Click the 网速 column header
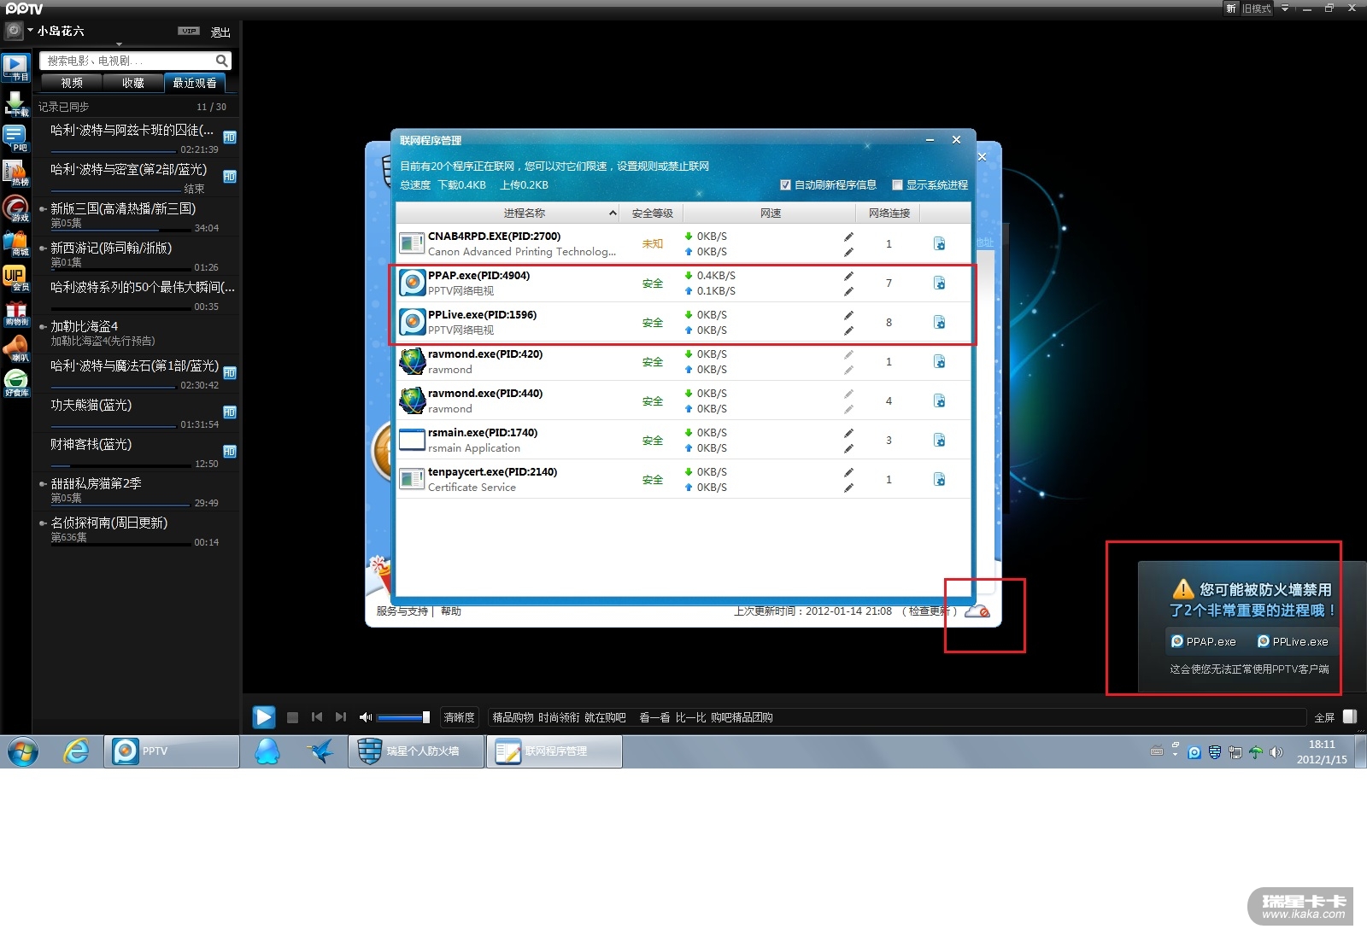 click(771, 213)
